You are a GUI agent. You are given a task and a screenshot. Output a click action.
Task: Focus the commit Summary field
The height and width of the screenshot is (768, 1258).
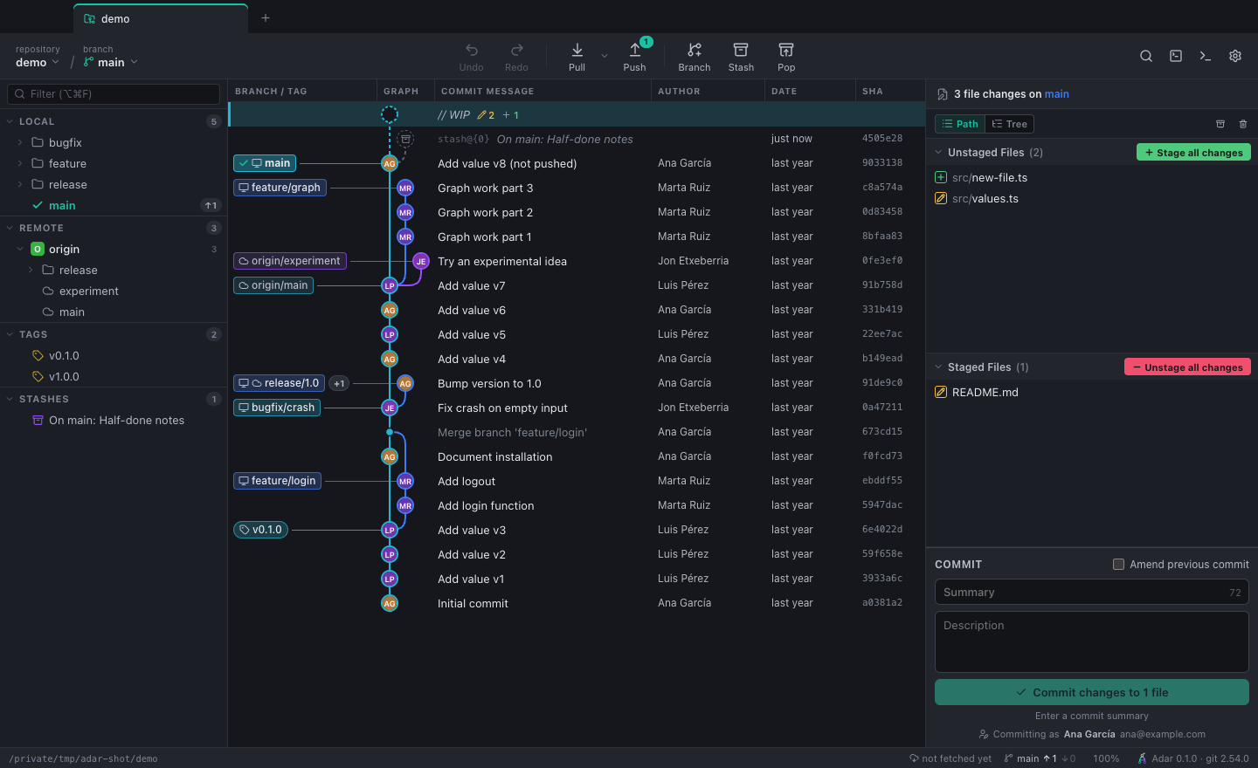(1091, 592)
